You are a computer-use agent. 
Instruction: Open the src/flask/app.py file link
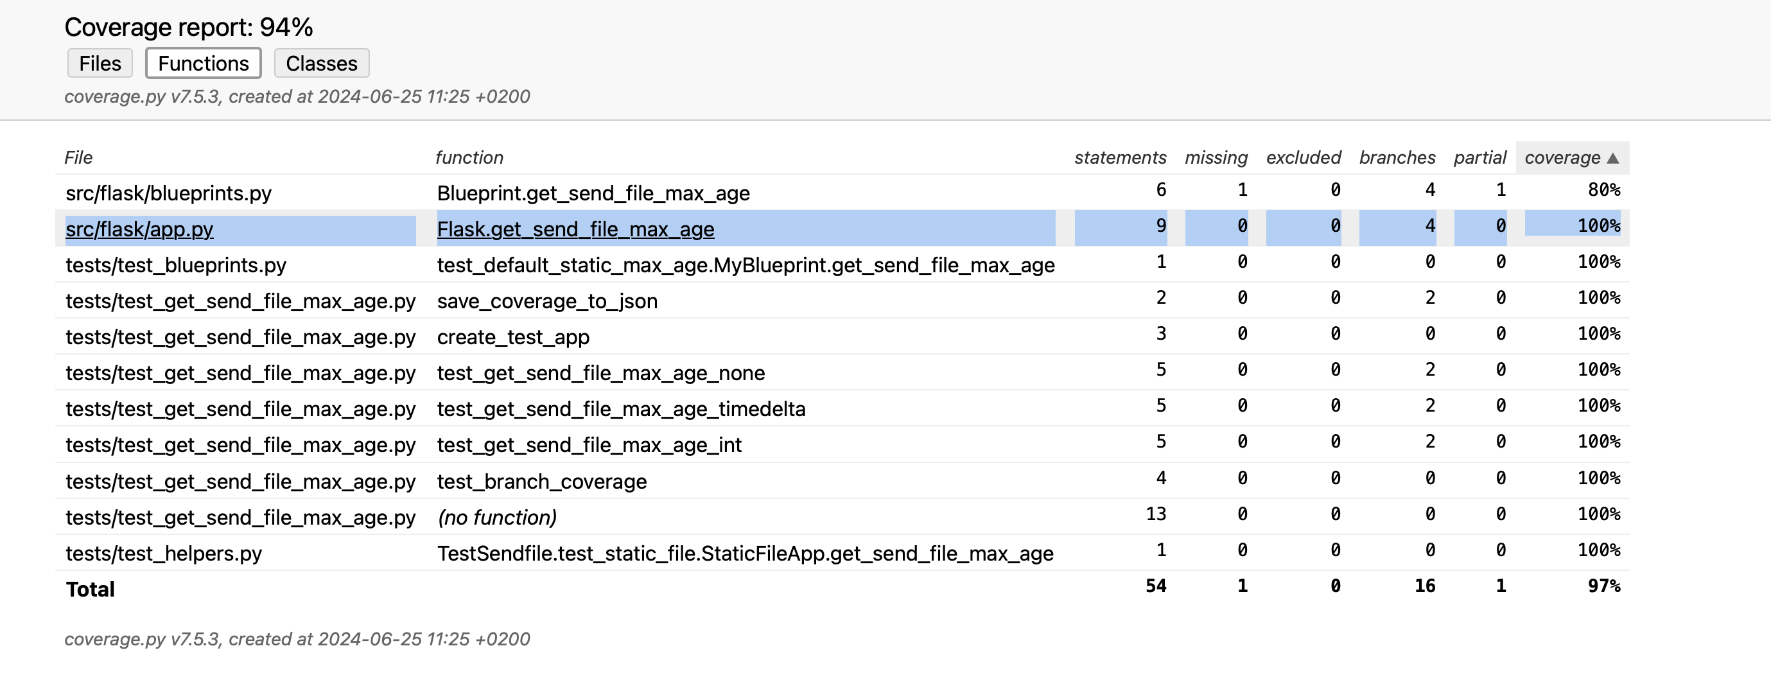pos(139,229)
